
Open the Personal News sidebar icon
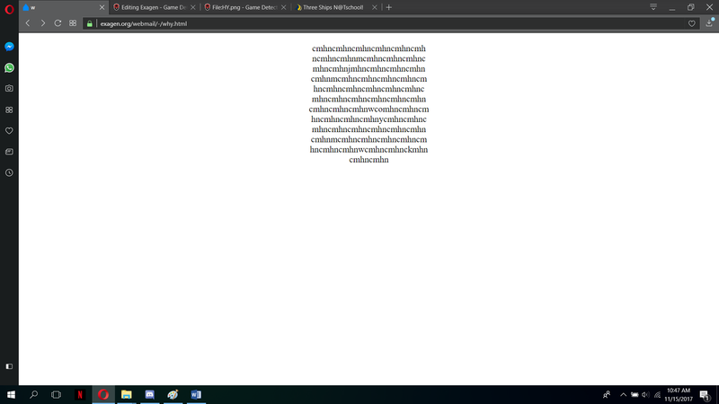(9, 151)
